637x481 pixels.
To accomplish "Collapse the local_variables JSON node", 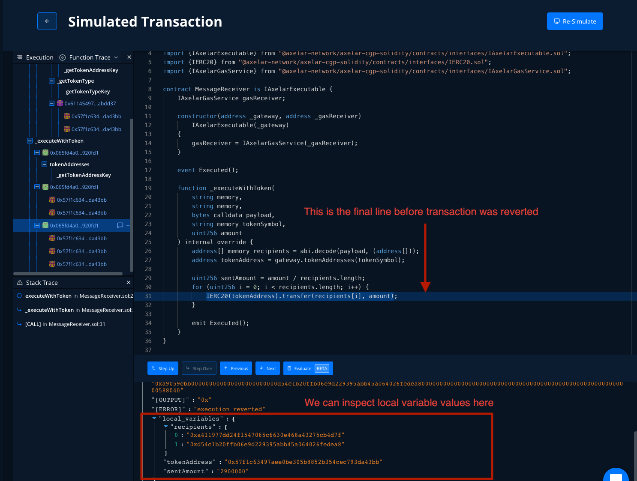I will coord(154,418).
